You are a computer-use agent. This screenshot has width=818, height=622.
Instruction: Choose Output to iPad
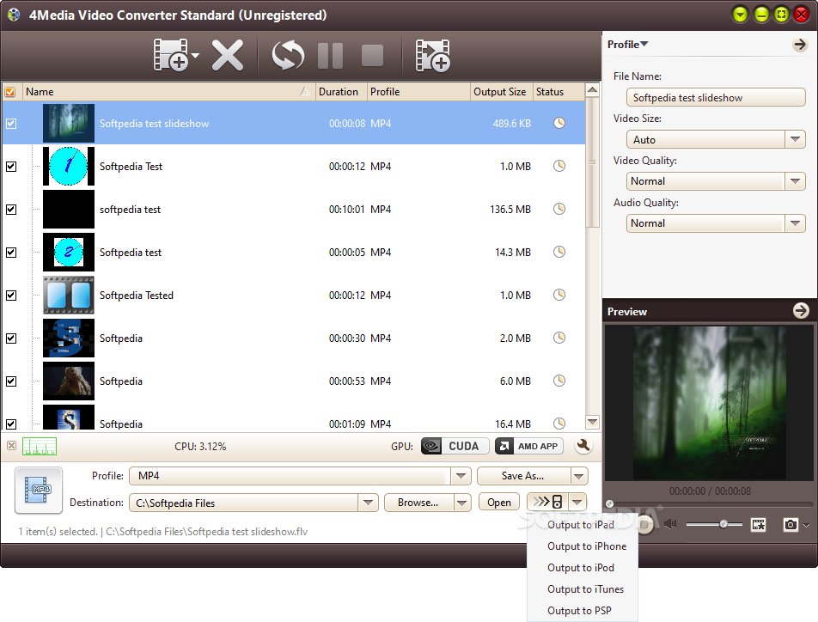(581, 525)
